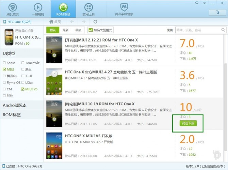
Task: Open title [稳定版]MIUI 10.19 ROM for HTC One X
Action: pyautogui.click(x=100, y=104)
